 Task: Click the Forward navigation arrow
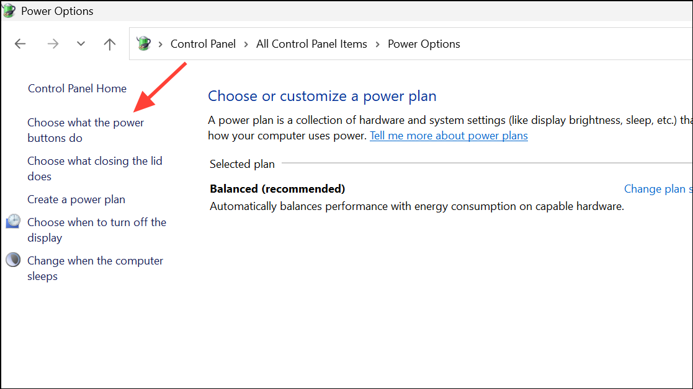[53, 44]
